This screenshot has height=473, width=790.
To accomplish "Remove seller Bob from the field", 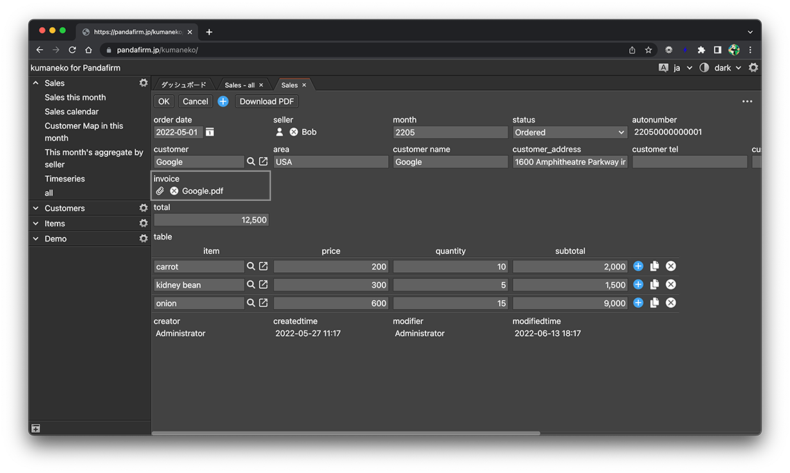I will tap(294, 132).
